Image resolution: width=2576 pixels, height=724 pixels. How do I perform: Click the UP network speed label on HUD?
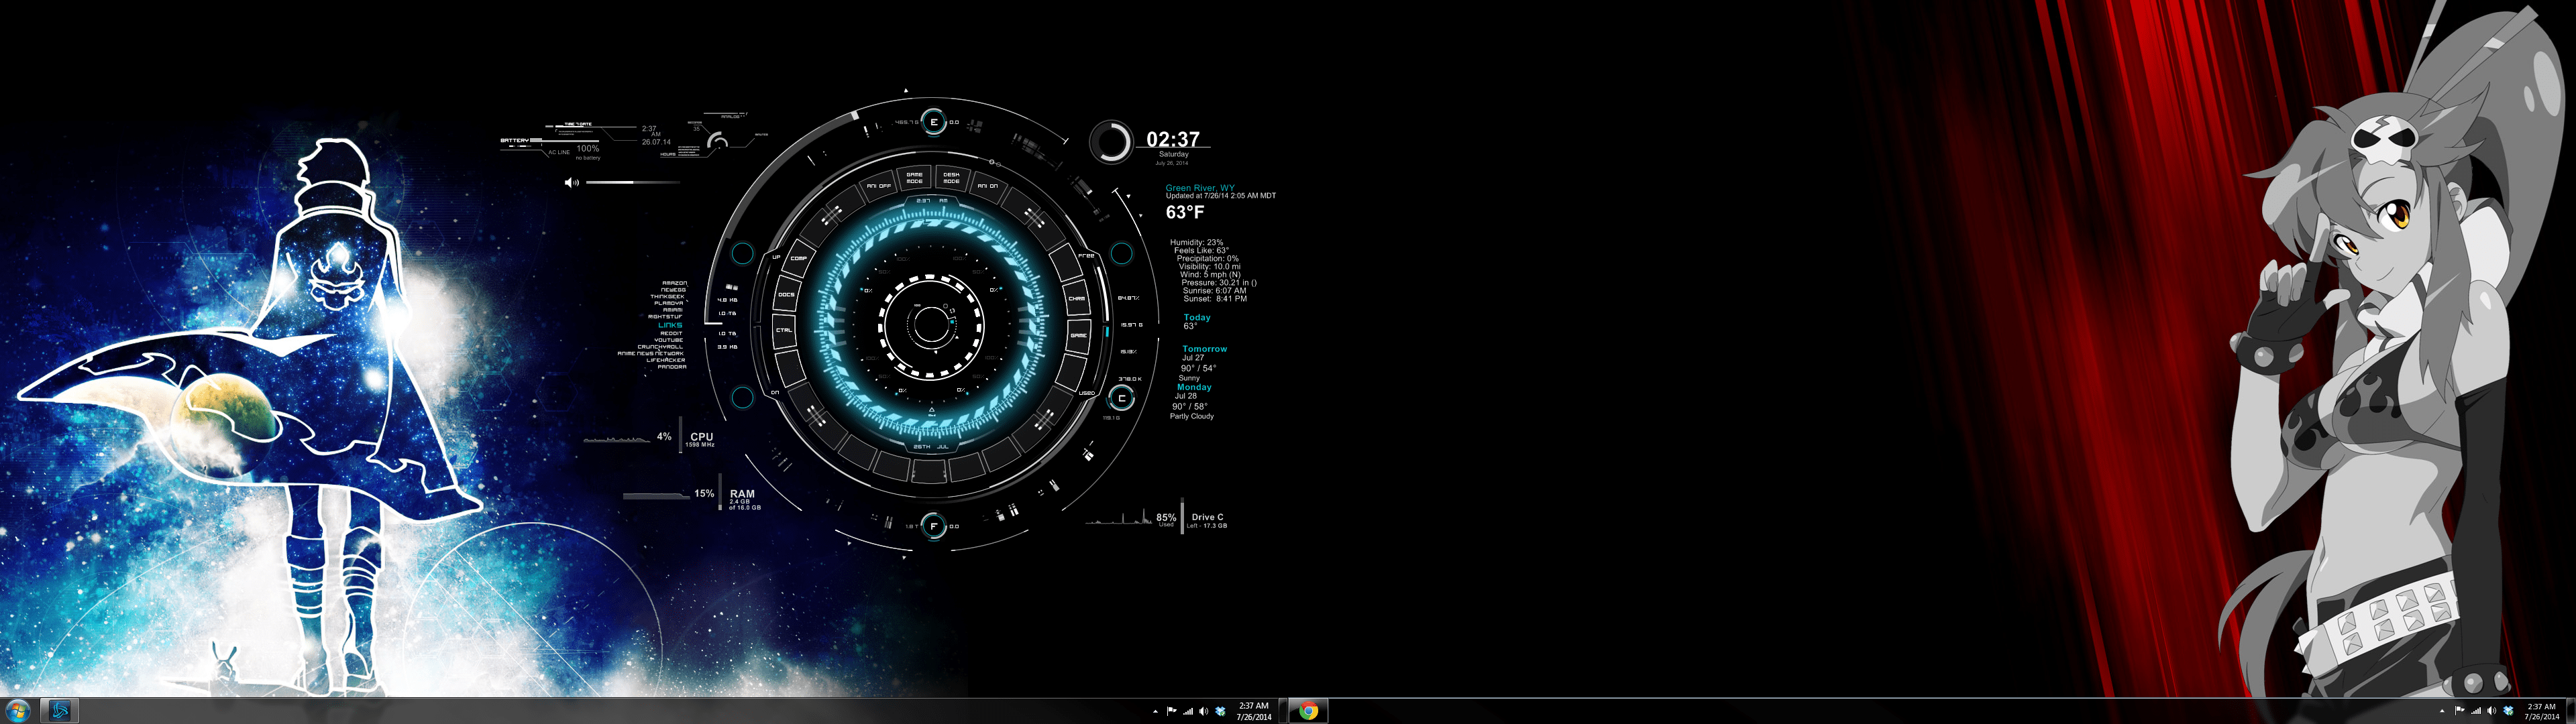(775, 257)
